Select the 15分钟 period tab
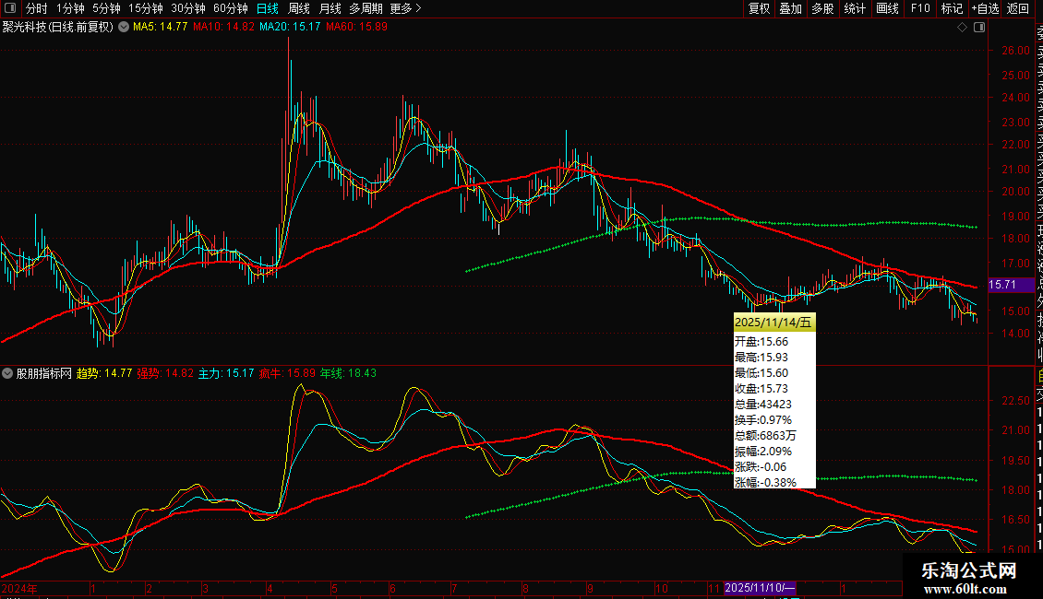 [x=145, y=8]
